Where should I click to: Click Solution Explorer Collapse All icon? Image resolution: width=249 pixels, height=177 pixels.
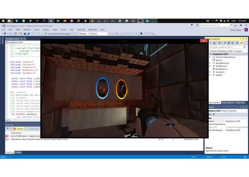tap(229, 43)
